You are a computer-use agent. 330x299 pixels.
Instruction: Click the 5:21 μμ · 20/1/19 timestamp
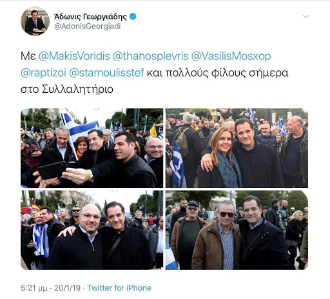click(x=51, y=288)
